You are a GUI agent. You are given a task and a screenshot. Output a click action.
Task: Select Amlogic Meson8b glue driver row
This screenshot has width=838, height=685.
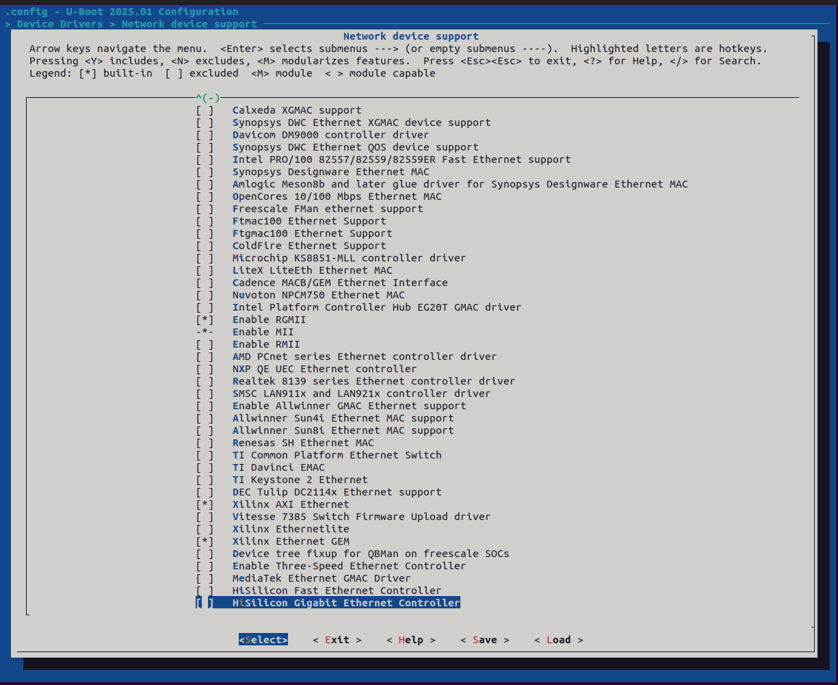pos(460,184)
